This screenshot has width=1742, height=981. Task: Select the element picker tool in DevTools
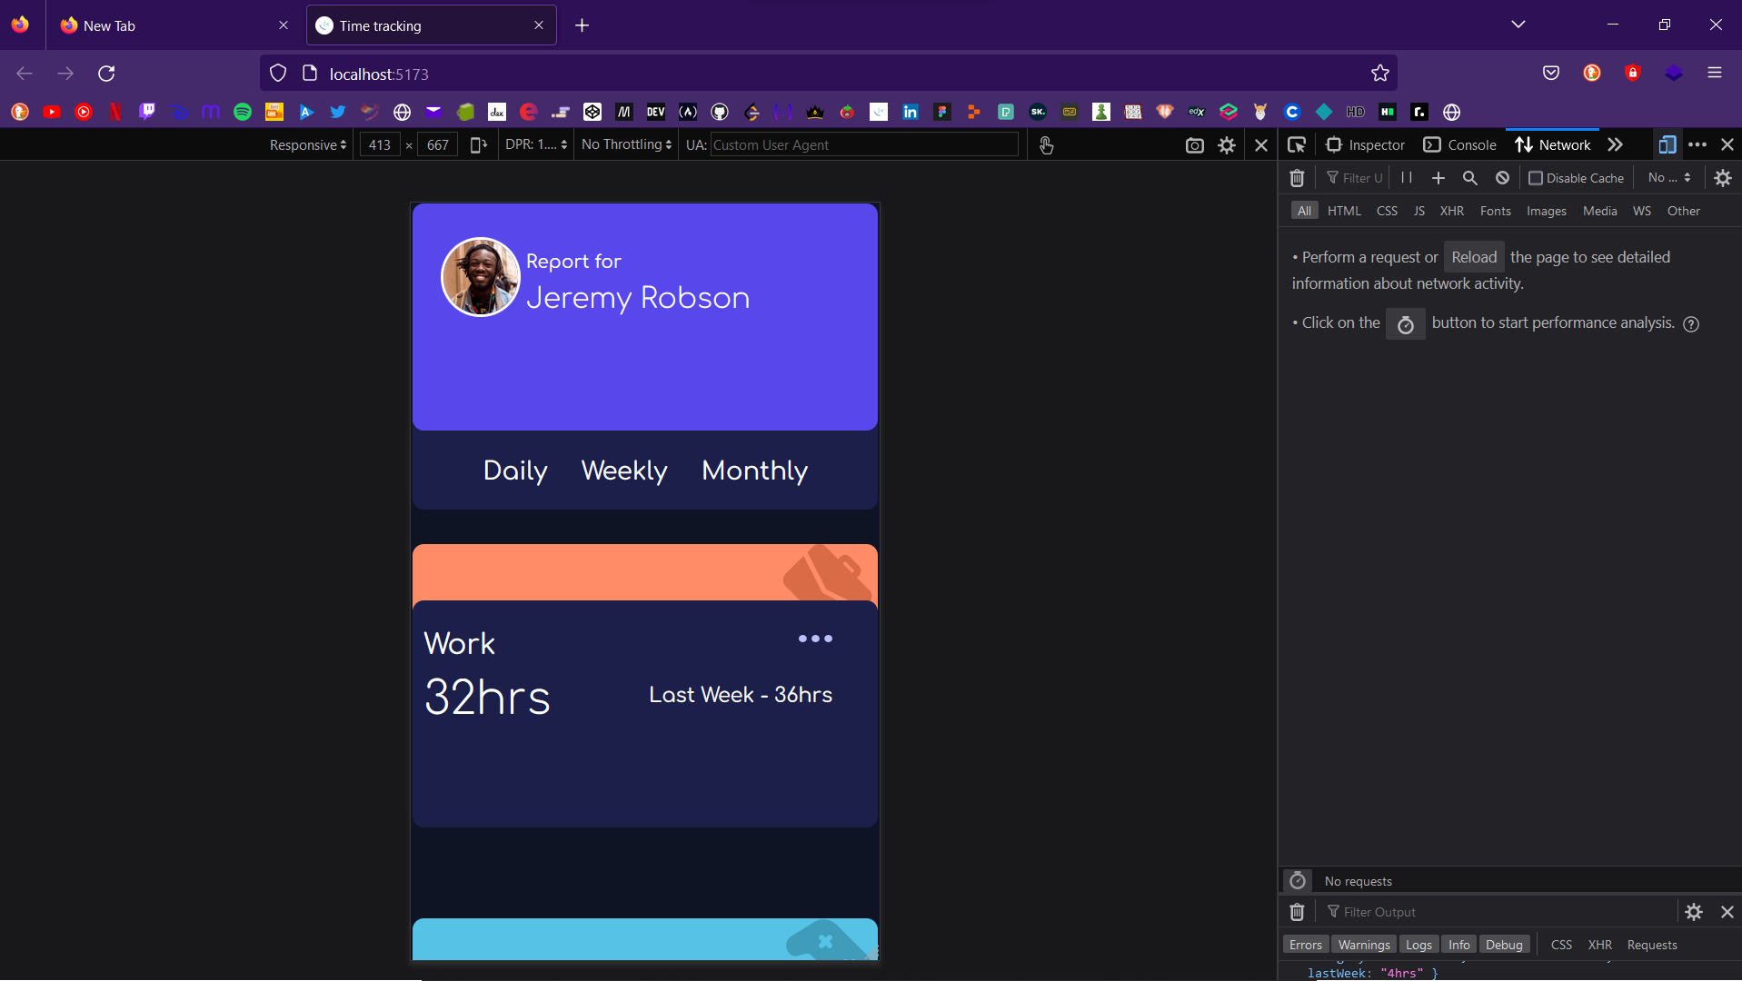tap(1297, 144)
